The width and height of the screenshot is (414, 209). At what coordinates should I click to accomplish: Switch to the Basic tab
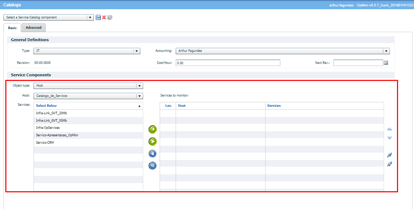12,28
